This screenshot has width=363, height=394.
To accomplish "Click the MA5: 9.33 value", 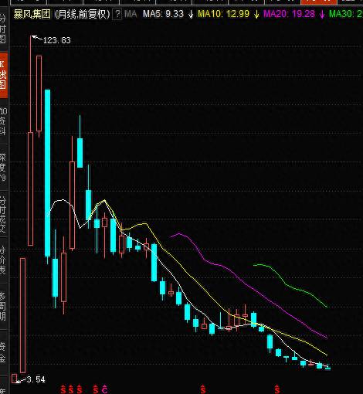I will coord(163,14).
